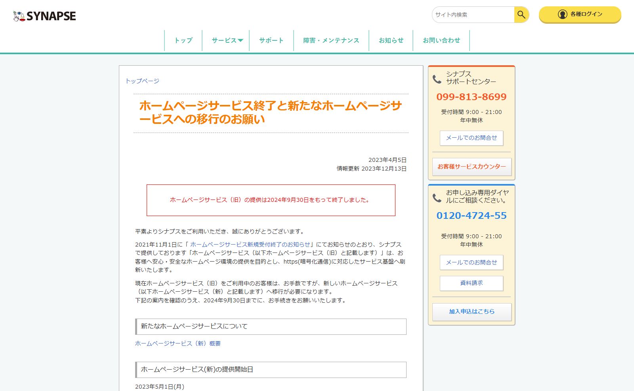Click the orange page title heading
This screenshot has width=634, height=391.
(271, 112)
